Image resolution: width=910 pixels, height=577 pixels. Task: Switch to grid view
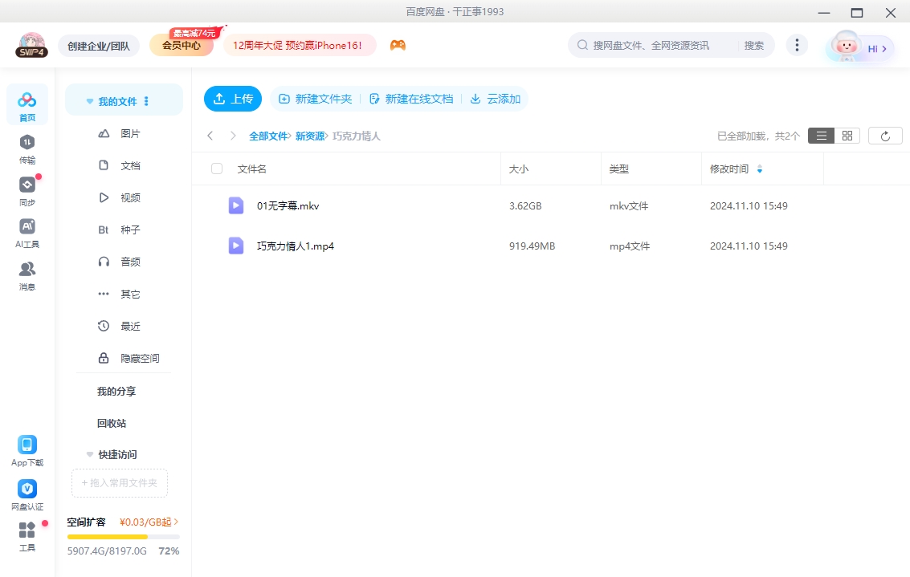tap(847, 136)
